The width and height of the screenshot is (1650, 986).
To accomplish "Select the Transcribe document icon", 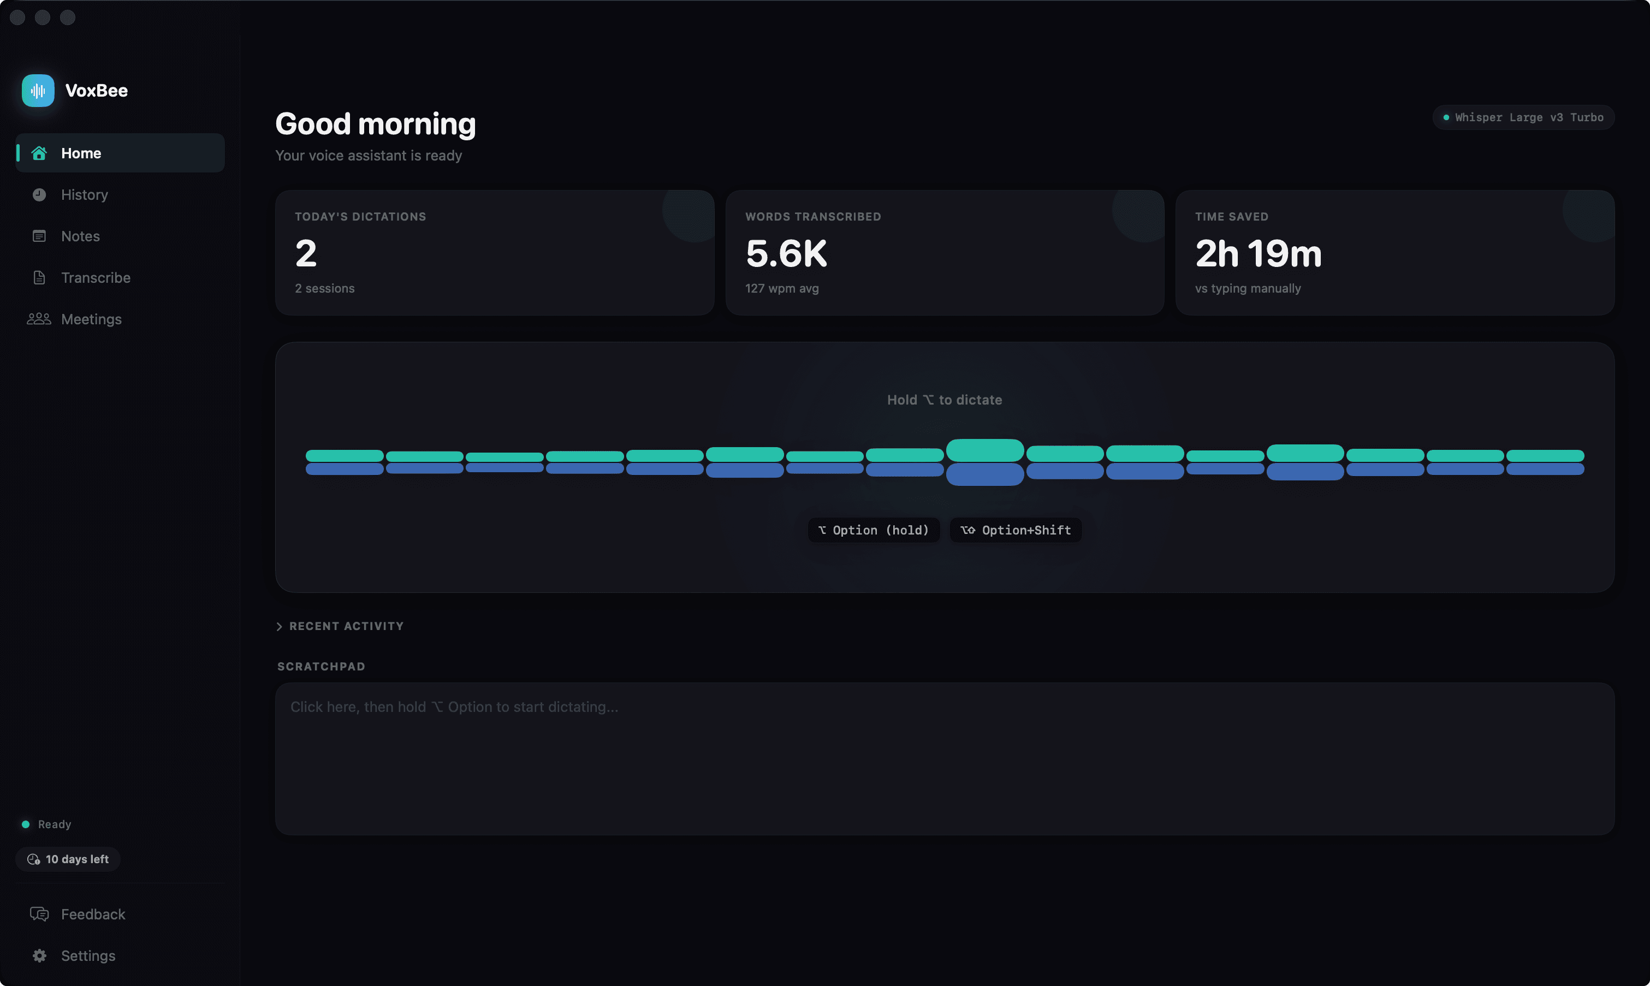I will [x=39, y=278].
